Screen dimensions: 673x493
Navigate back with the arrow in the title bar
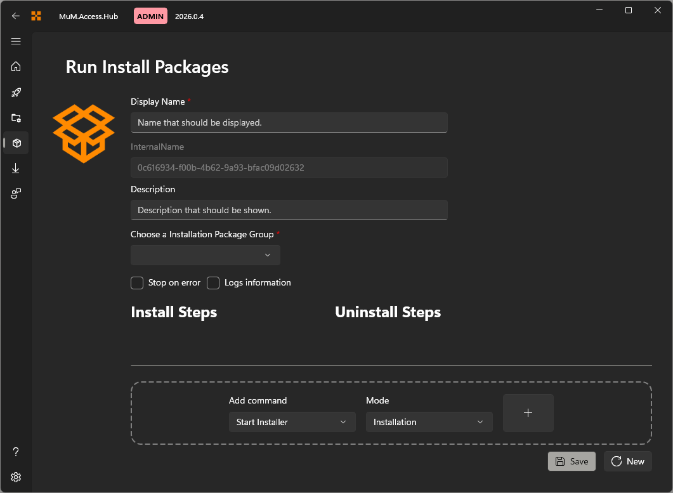coord(16,16)
